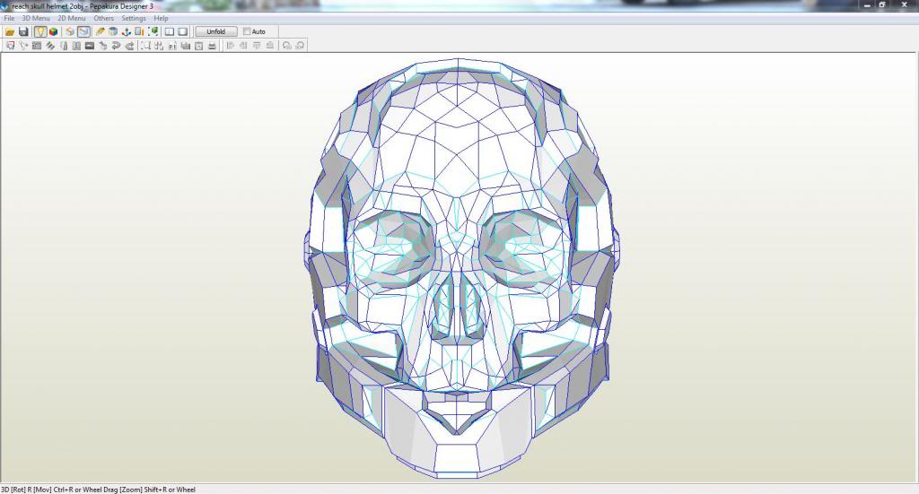Switch to split two-pane window layout icon
Image resolution: width=919 pixels, height=494 pixels.
[x=170, y=31]
